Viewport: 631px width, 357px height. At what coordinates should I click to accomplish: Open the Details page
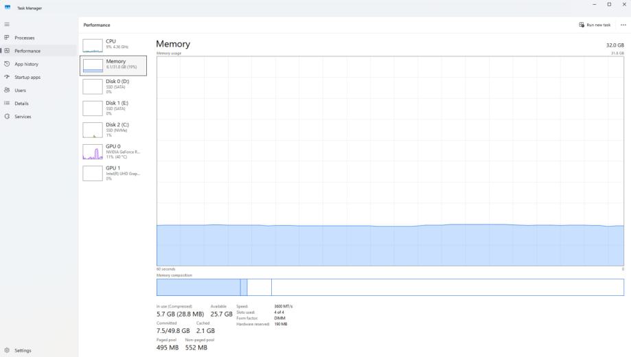pos(22,104)
